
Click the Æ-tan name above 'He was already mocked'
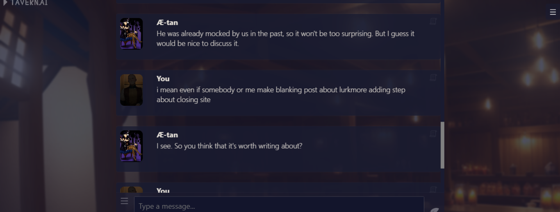pos(167,23)
